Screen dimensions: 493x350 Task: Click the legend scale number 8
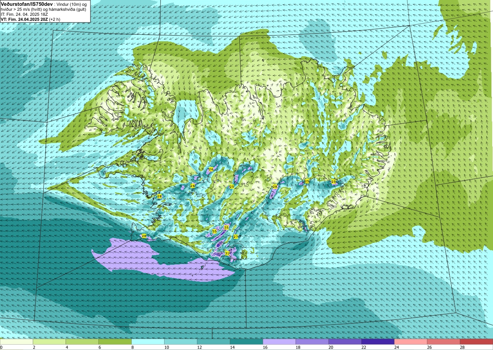pos(132,347)
